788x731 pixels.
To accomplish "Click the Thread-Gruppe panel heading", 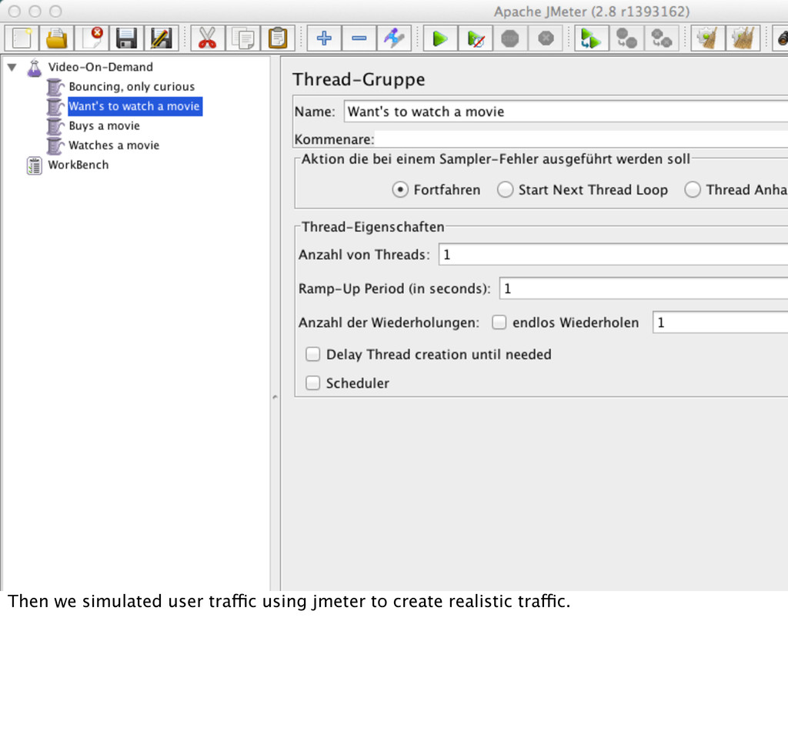I will (x=359, y=80).
